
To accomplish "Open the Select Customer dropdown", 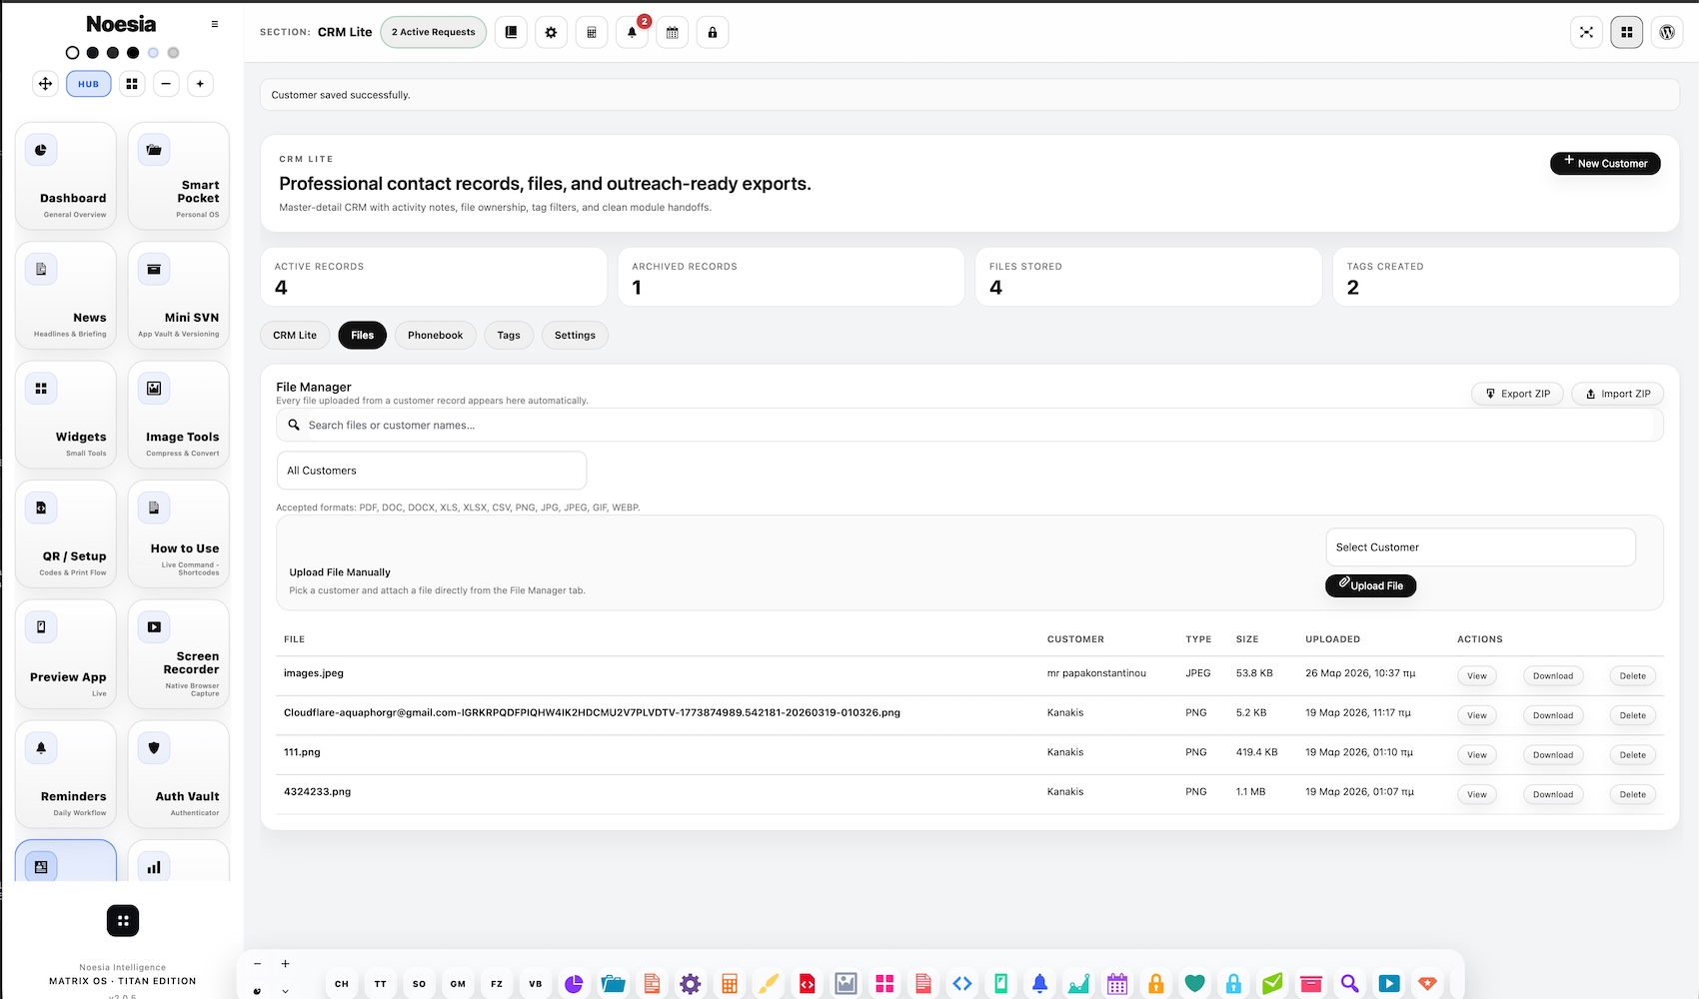I will tap(1481, 547).
